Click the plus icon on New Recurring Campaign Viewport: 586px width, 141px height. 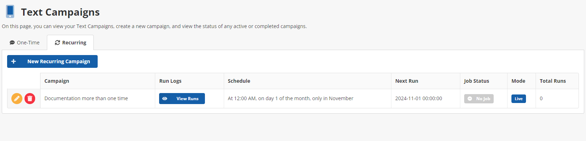[x=13, y=61]
